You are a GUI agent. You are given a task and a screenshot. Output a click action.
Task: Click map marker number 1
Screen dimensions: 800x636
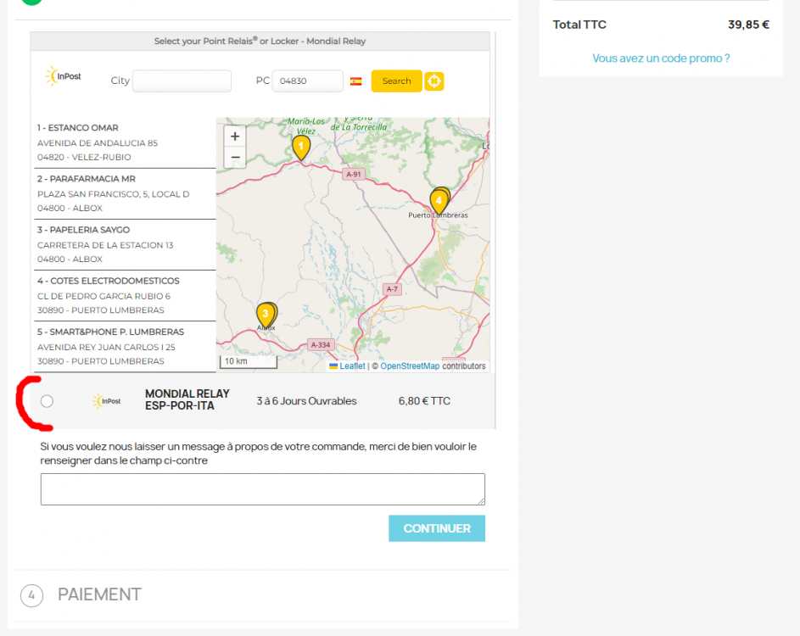pyautogui.click(x=301, y=148)
